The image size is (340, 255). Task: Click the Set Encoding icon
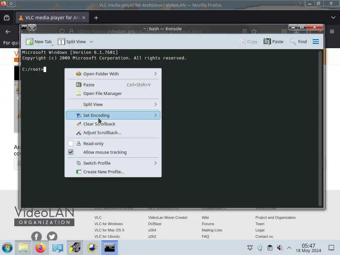(x=78, y=115)
